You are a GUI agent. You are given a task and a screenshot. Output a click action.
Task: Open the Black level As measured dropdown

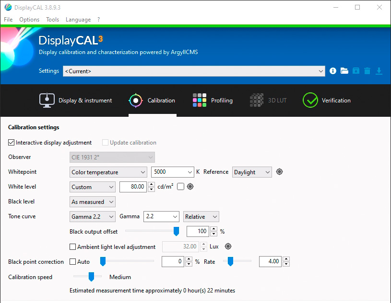pyautogui.click(x=93, y=202)
